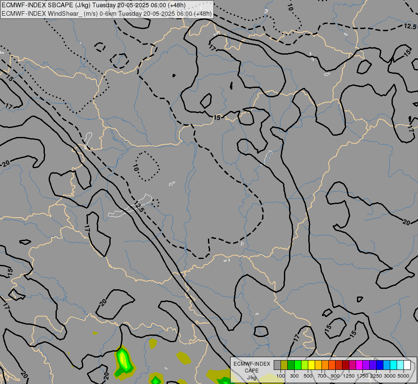Image resolution: width=418 pixels, height=384 pixels.
Task: Pick the indigo swatch before the 2250 tick
Action: (x=373, y=365)
